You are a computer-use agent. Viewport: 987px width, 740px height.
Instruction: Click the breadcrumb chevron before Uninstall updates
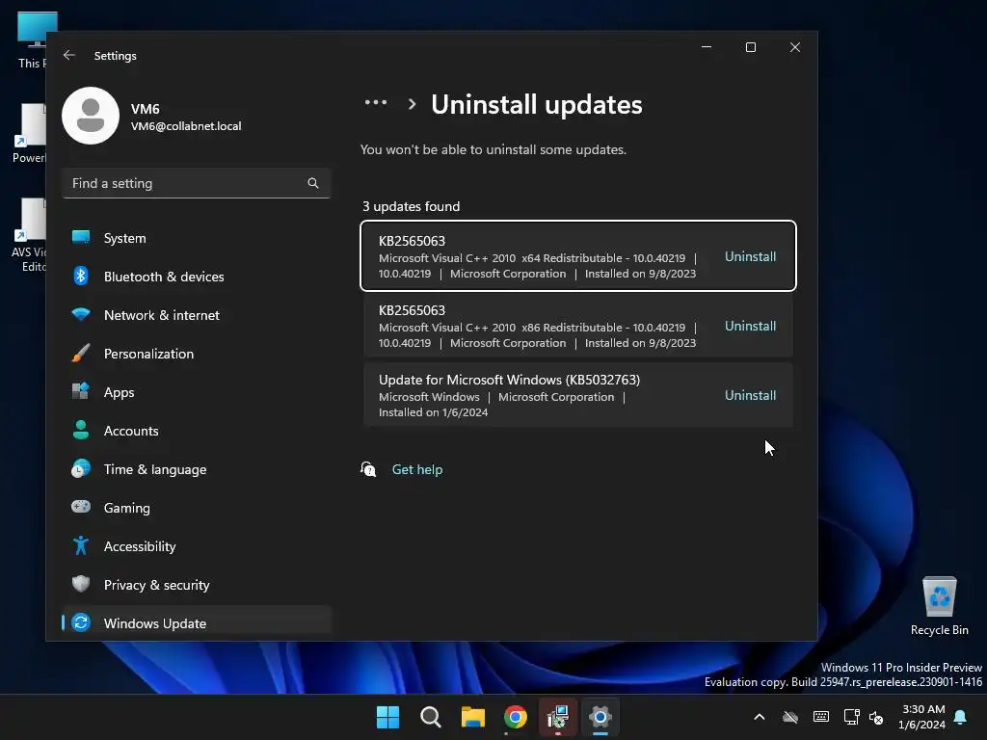(412, 104)
